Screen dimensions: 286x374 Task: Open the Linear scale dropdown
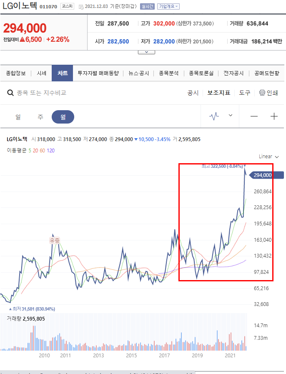coord(269,157)
